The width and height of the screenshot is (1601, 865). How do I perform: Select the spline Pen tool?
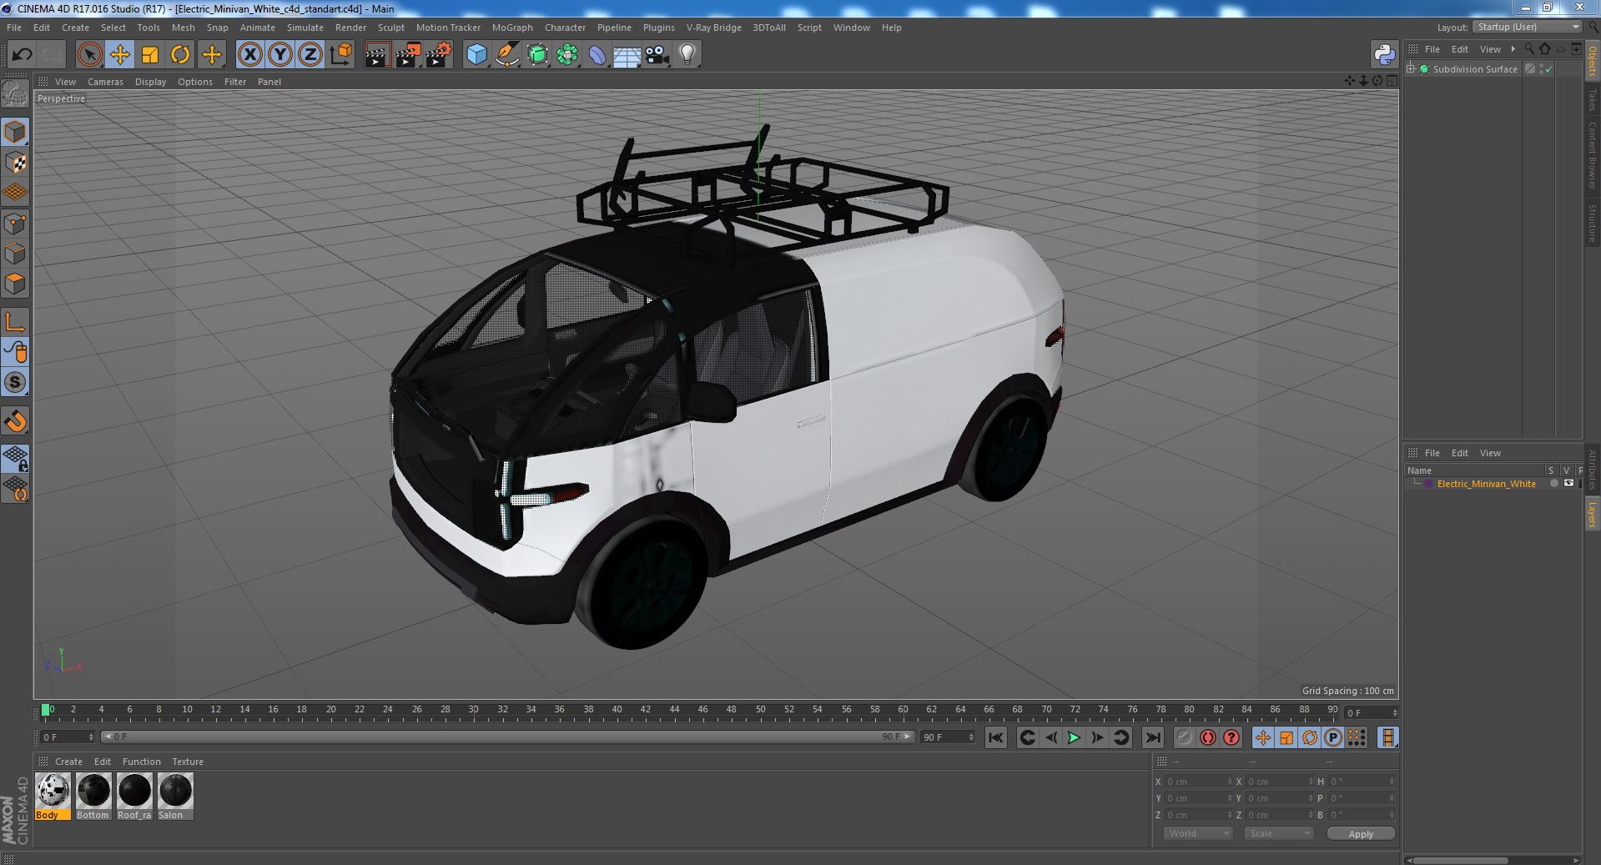pos(507,55)
